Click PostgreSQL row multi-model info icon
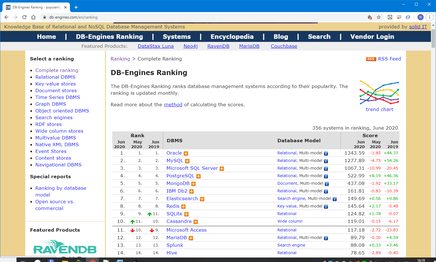 click(326, 176)
